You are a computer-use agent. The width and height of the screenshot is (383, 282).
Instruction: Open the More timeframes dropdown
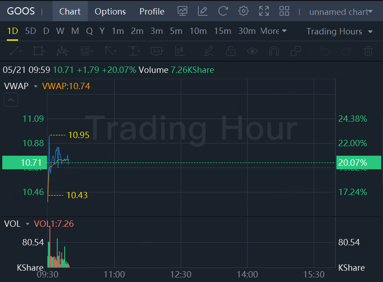pos(273,31)
